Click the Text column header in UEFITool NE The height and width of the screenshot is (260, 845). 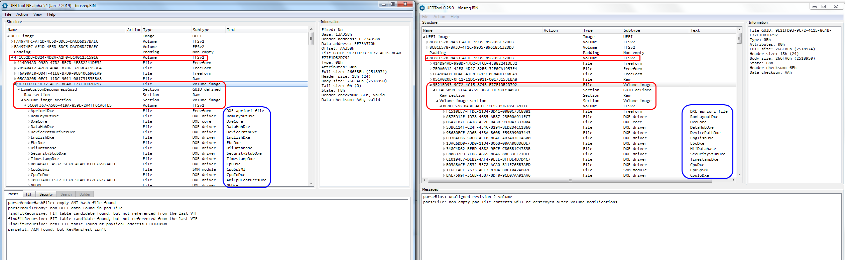click(x=267, y=30)
